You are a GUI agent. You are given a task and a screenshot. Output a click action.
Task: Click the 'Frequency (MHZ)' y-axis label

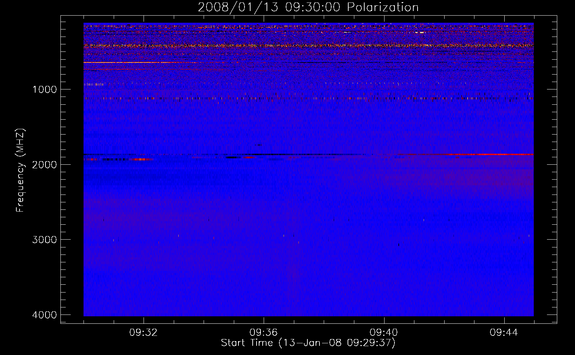[20, 170]
